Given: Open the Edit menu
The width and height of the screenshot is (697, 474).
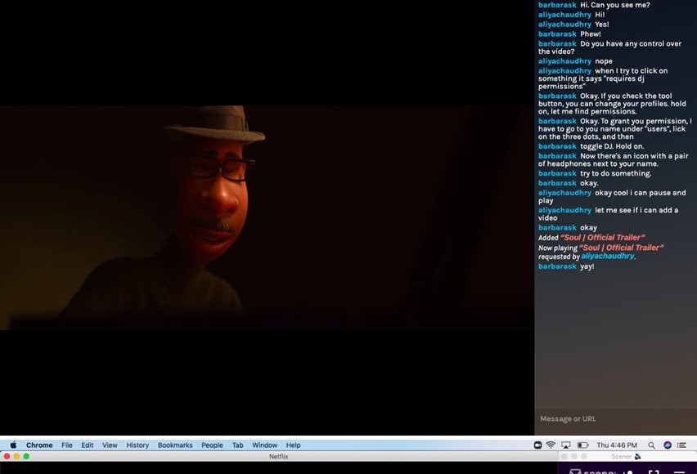Looking at the screenshot, I should click(x=87, y=445).
